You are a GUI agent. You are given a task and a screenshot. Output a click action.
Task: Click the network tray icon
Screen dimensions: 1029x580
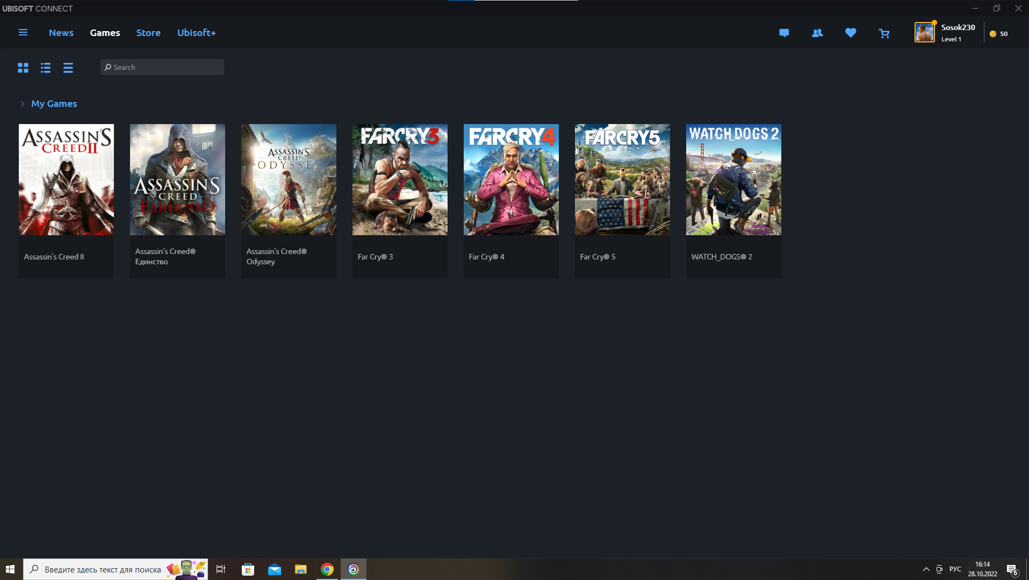939,569
